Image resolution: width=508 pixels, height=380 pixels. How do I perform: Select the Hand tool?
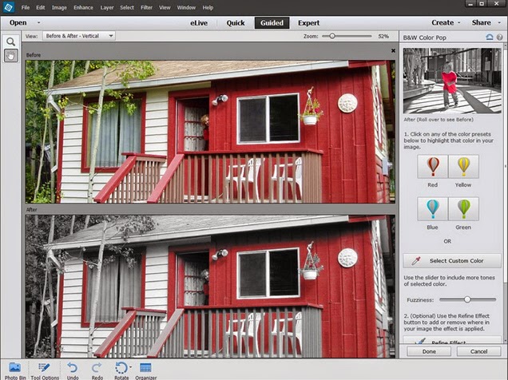point(10,56)
